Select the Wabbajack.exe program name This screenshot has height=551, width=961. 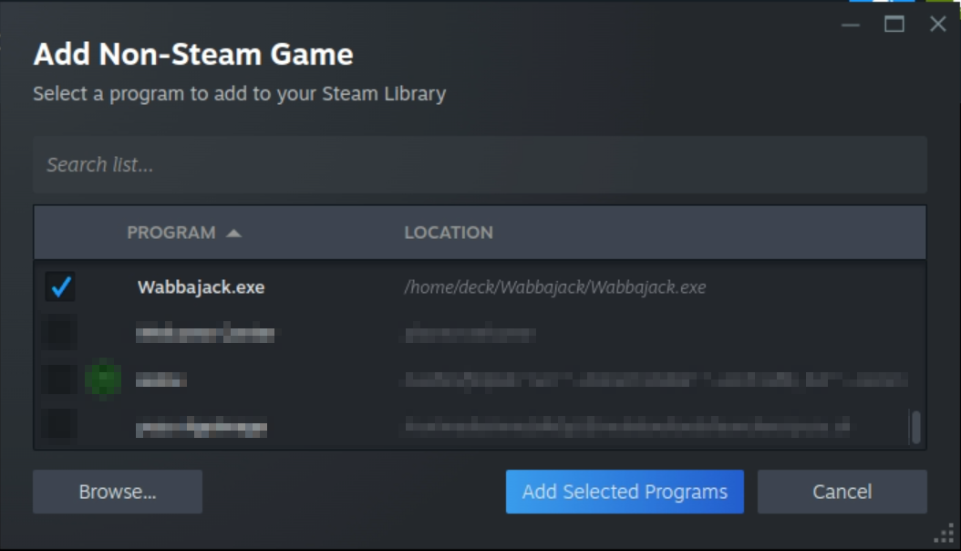click(x=201, y=286)
